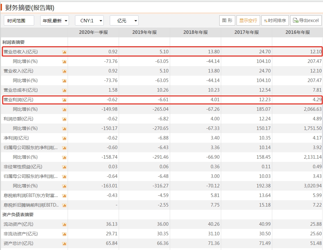The height and width of the screenshot is (250, 323).
Task: Select the 2019年年报 column header
Action: point(144,32)
